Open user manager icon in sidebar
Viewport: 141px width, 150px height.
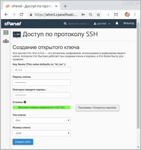click(x=6, y=41)
